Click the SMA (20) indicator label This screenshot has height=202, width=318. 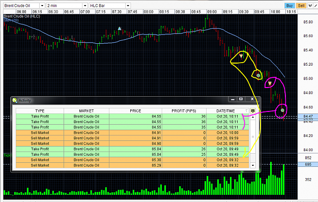[x=11, y=20]
